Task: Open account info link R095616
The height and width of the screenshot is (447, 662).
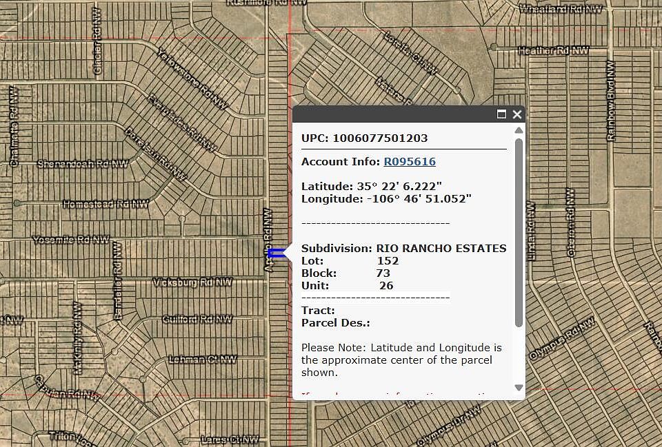Action: pyautogui.click(x=410, y=162)
